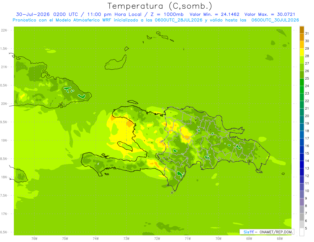Click the "72W" longitude axis label
The height and width of the screenshot is (242, 314).
[157, 239]
